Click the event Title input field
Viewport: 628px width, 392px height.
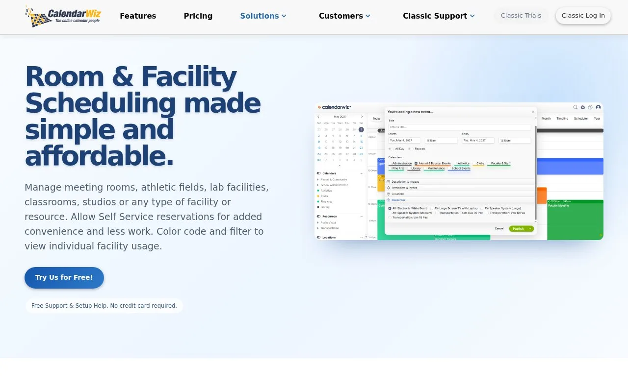tap(459, 127)
